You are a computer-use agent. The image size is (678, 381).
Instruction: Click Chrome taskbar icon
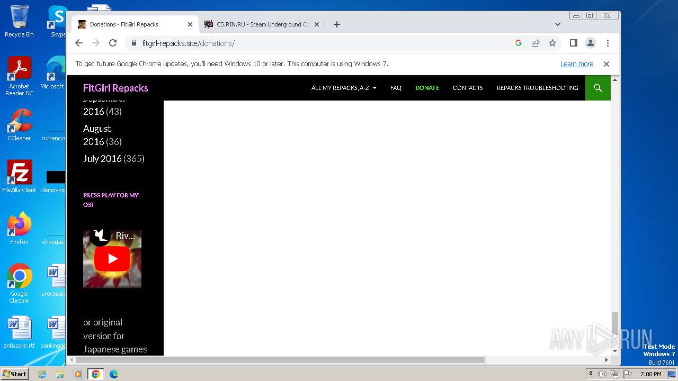pyautogui.click(x=96, y=374)
